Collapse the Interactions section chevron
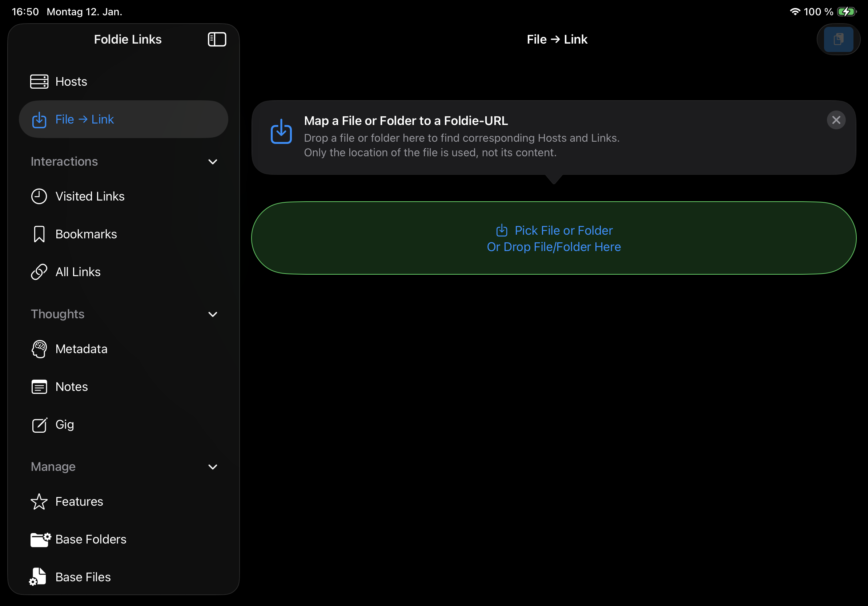Viewport: 868px width, 606px height. (x=213, y=162)
